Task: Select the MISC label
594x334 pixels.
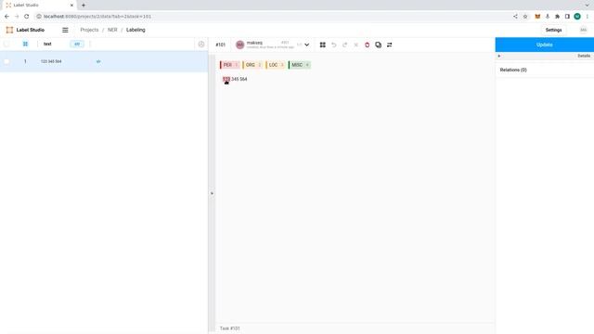Action: (x=300, y=65)
